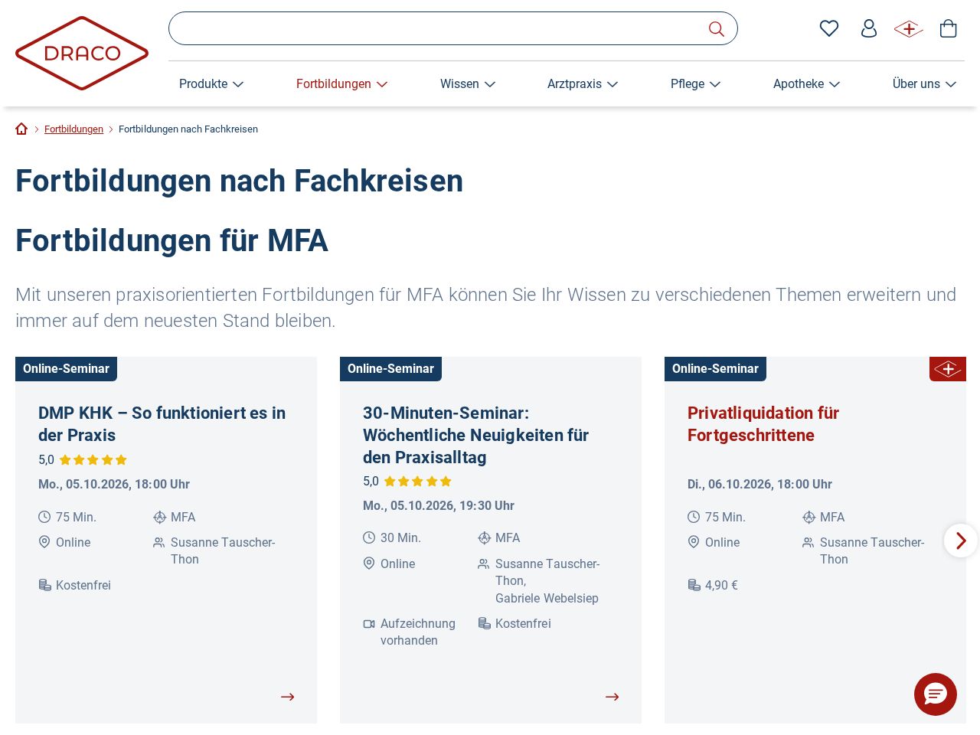
Task: Open Privatliquidation für Fortgeschrittene seminar
Action: tap(763, 424)
